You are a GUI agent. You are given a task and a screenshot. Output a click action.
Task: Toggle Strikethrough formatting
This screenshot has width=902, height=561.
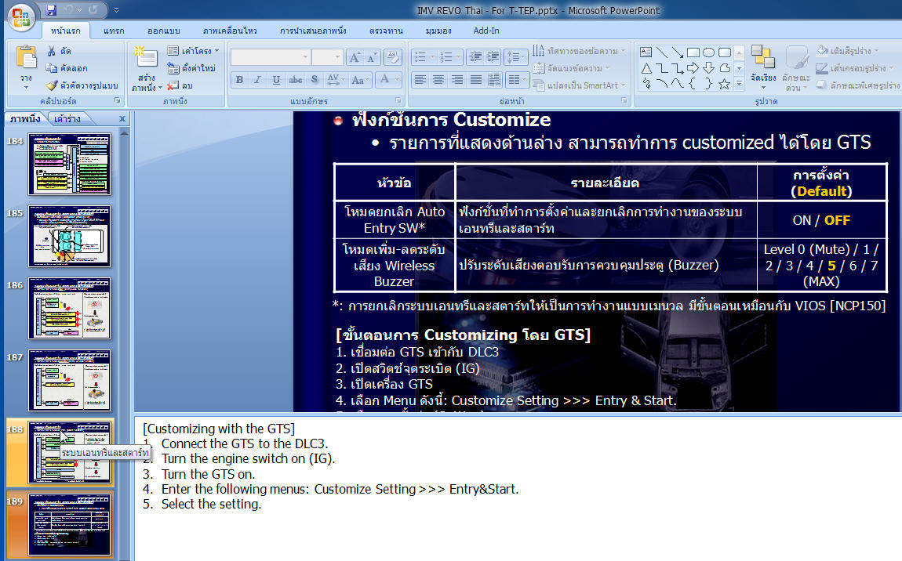[x=295, y=80]
